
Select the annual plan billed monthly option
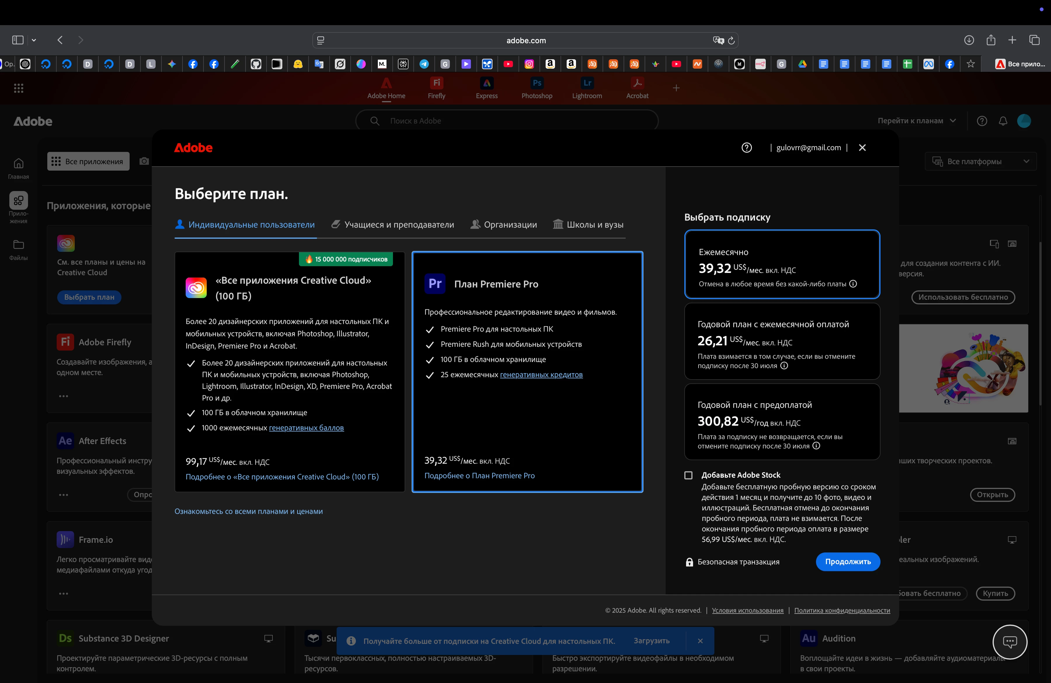pyautogui.click(x=782, y=341)
